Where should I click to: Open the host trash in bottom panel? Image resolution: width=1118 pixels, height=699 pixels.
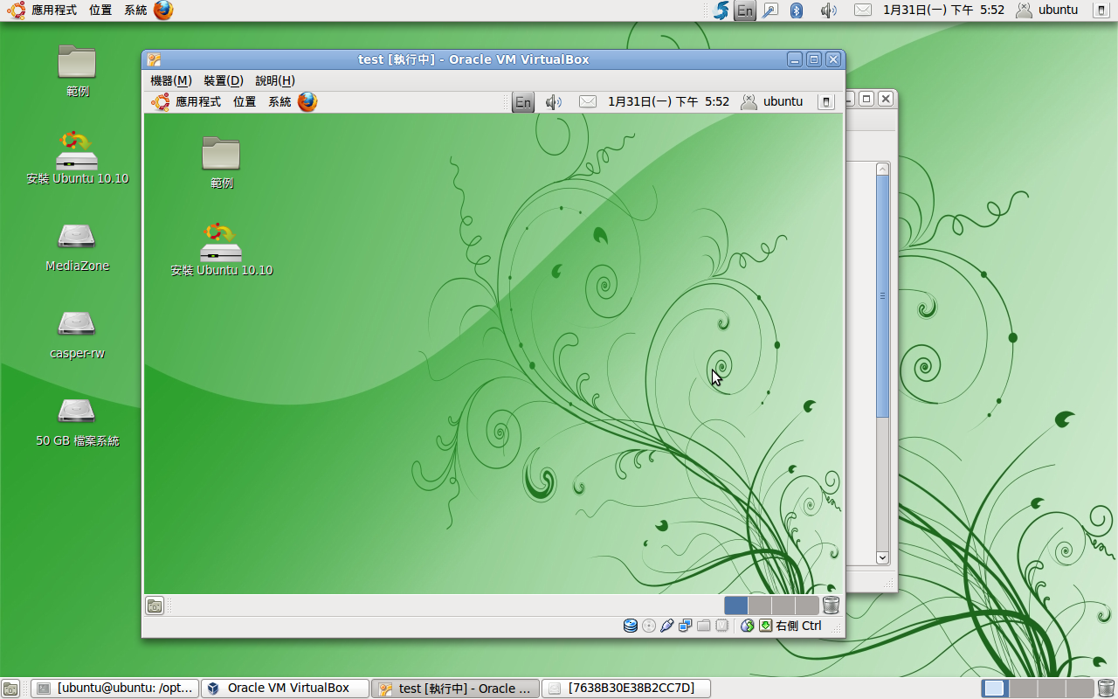(1106, 689)
